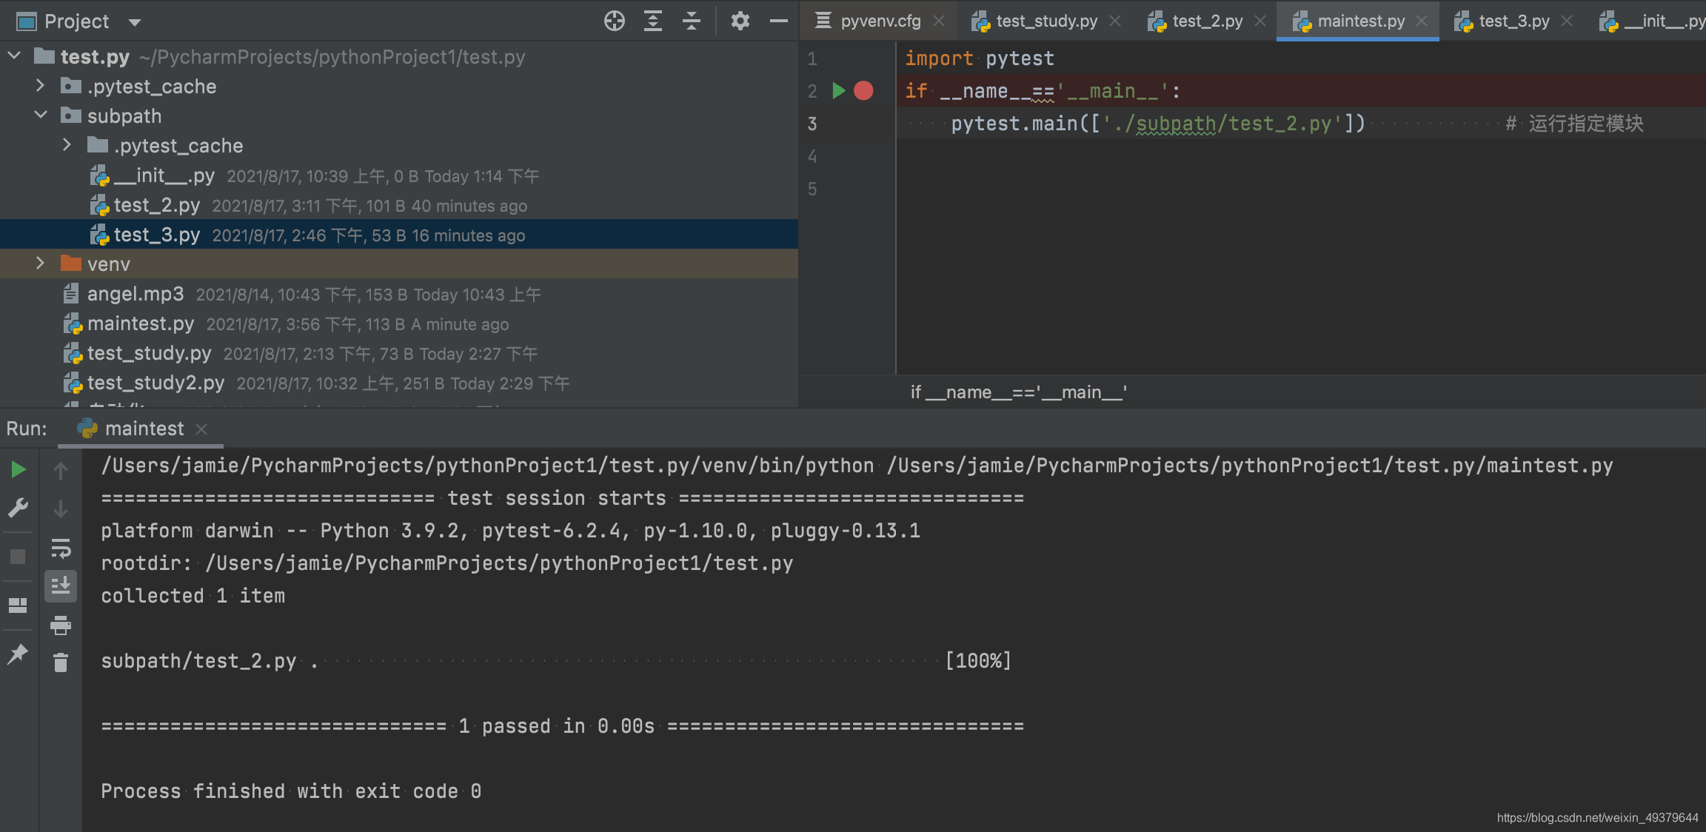Collapse all items in Project tree

click(691, 21)
